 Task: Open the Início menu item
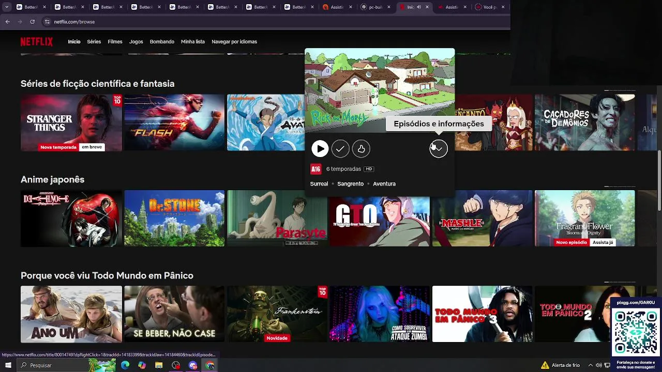[74, 42]
